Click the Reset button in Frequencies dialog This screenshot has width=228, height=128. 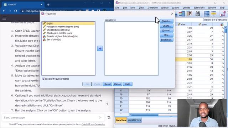coord(107,84)
